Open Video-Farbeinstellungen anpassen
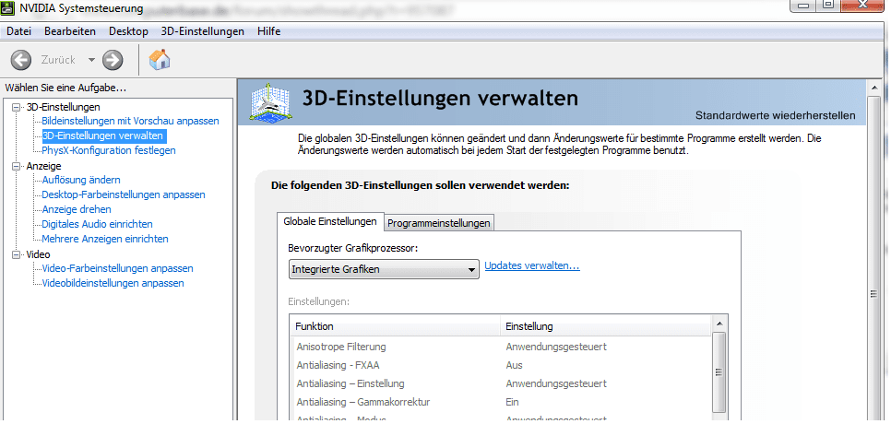The width and height of the screenshot is (891, 424). [x=118, y=268]
